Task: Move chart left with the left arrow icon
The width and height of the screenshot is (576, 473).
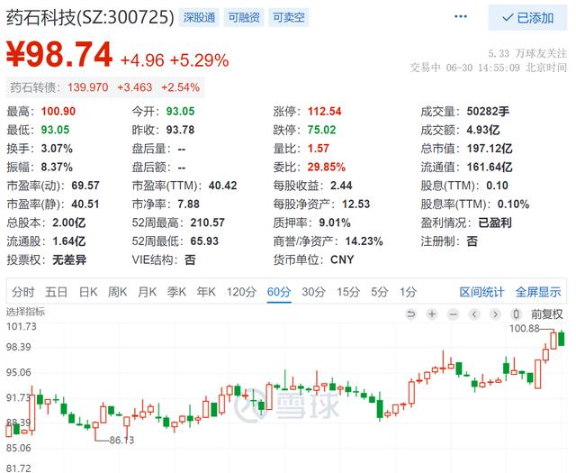Action: (474, 314)
